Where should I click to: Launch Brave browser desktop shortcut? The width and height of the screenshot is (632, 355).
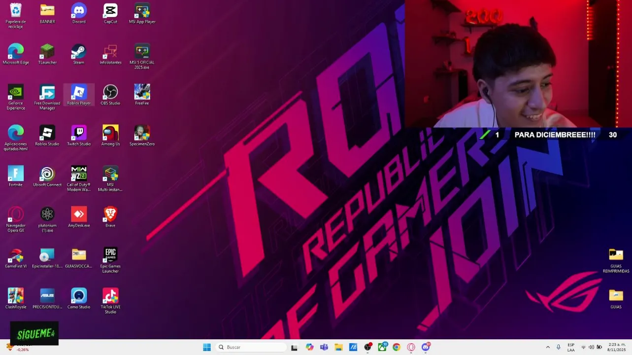[x=110, y=217]
